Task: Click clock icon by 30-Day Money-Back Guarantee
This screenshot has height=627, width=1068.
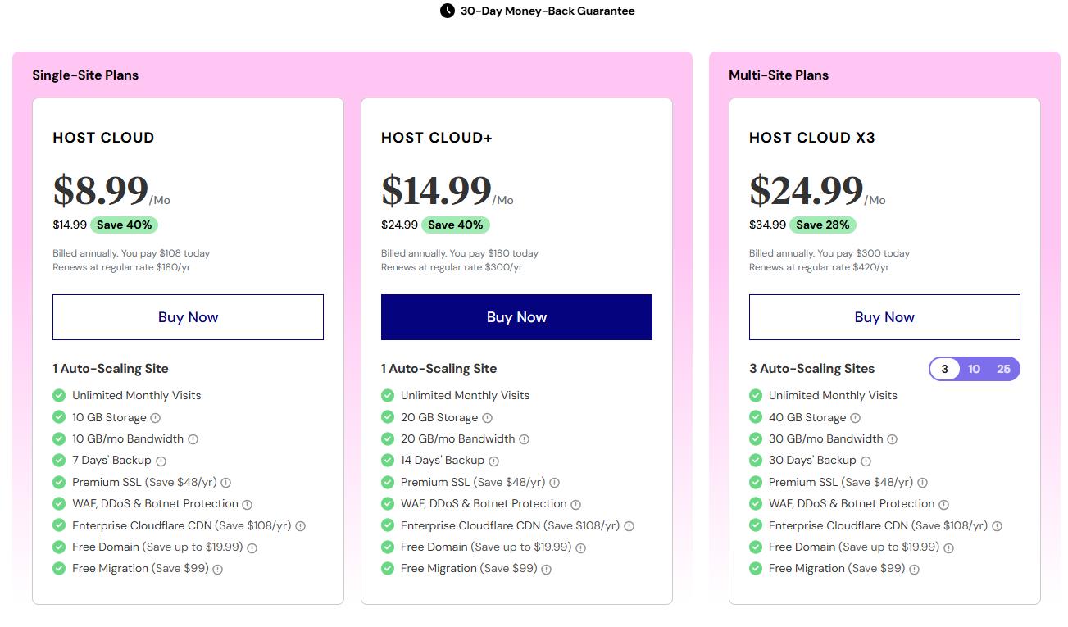Action: pos(447,11)
